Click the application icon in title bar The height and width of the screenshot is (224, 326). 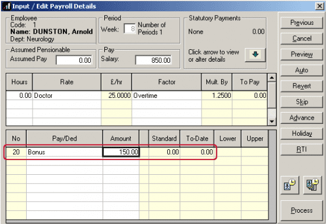[x=7, y=6]
